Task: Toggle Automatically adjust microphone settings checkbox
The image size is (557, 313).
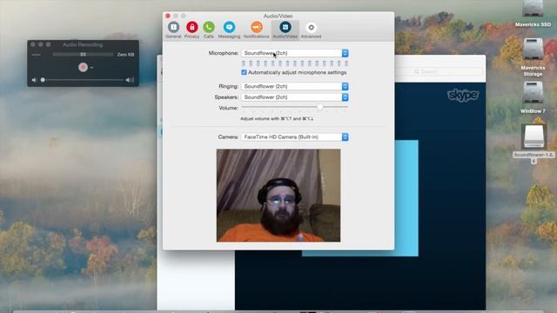Action: pos(244,72)
